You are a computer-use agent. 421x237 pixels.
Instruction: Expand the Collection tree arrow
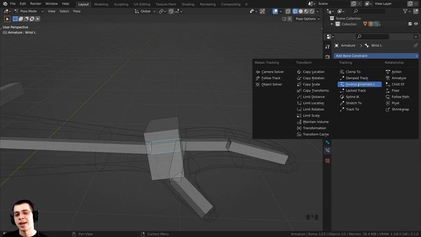(332, 24)
